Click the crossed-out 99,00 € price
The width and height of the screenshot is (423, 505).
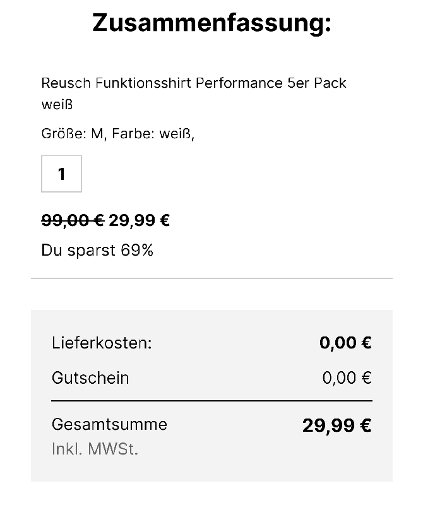(x=72, y=220)
